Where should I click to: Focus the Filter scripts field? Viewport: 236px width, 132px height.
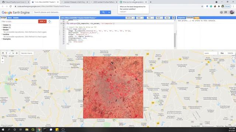coord(19,21)
